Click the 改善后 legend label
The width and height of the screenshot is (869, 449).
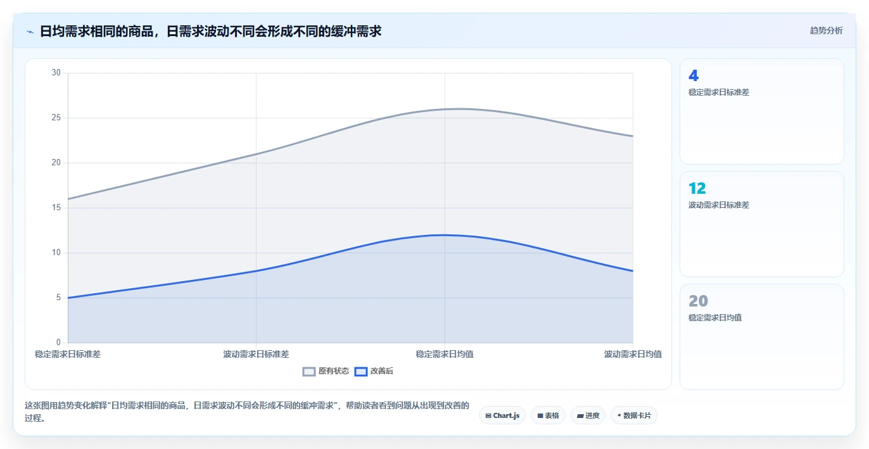(x=382, y=371)
